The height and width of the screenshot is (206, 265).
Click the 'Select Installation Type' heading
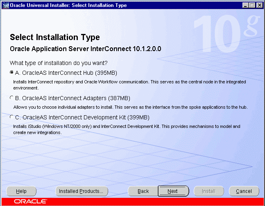[x=55, y=37]
